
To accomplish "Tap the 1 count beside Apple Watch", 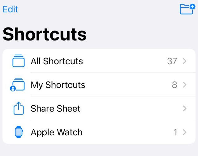I will pos(175,133).
